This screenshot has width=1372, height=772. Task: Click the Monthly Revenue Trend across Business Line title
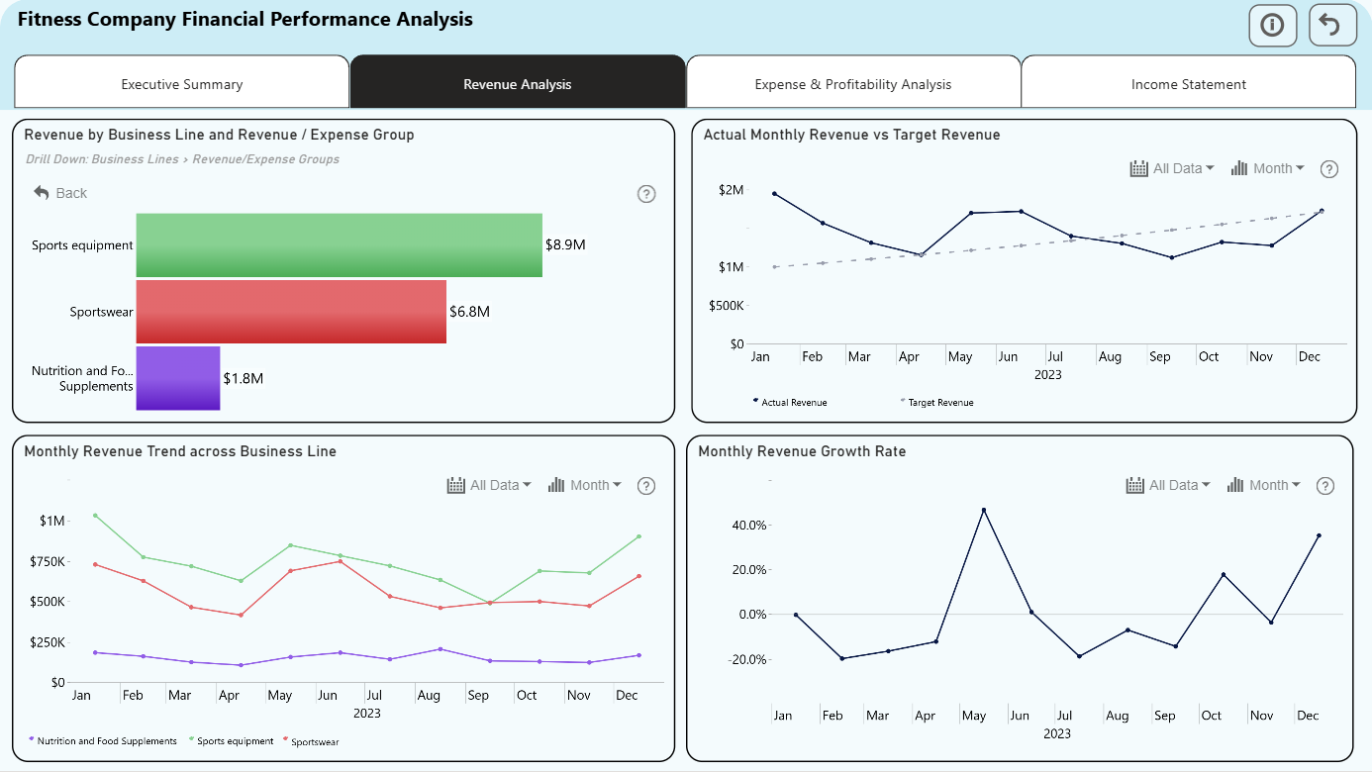tap(180, 451)
